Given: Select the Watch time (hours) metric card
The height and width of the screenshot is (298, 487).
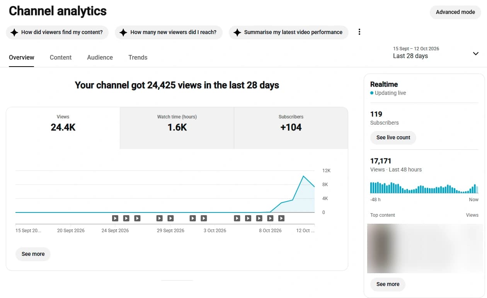Looking at the screenshot, I should pyautogui.click(x=177, y=128).
